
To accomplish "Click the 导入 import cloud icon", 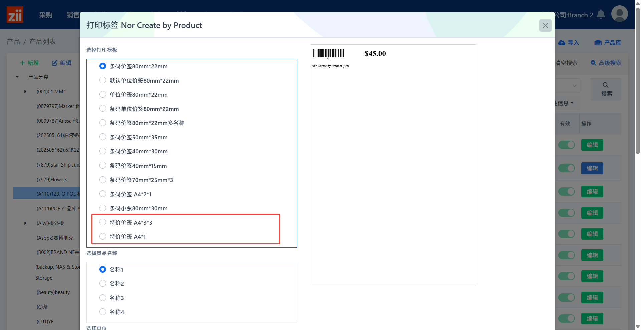I will pos(562,43).
